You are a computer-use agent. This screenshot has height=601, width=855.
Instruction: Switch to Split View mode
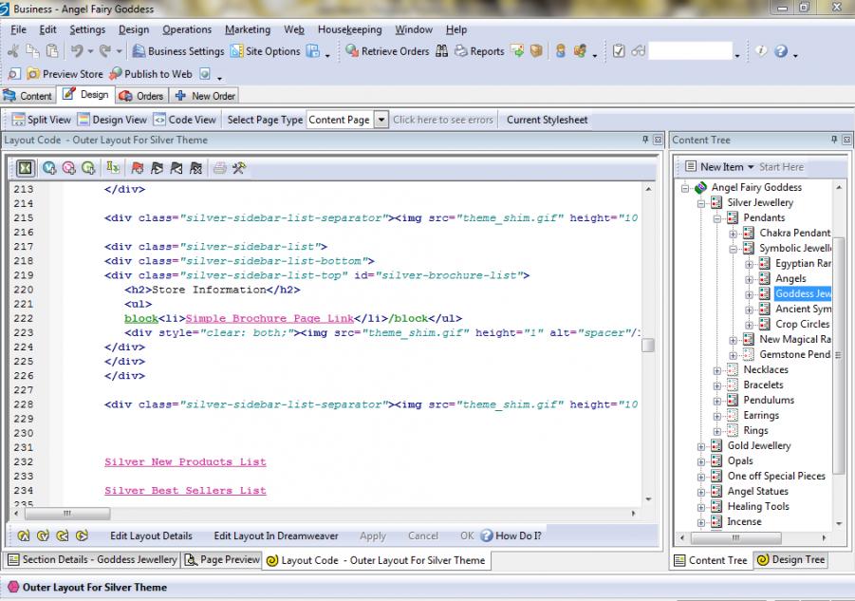point(41,120)
